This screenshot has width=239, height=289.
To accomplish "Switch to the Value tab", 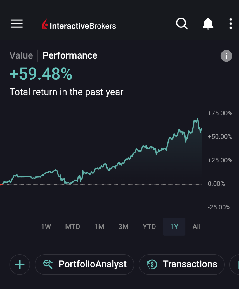I will coord(21,55).
